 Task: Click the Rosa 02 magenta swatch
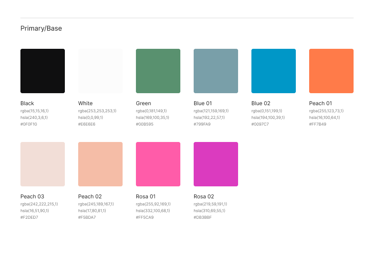coord(216,164)
